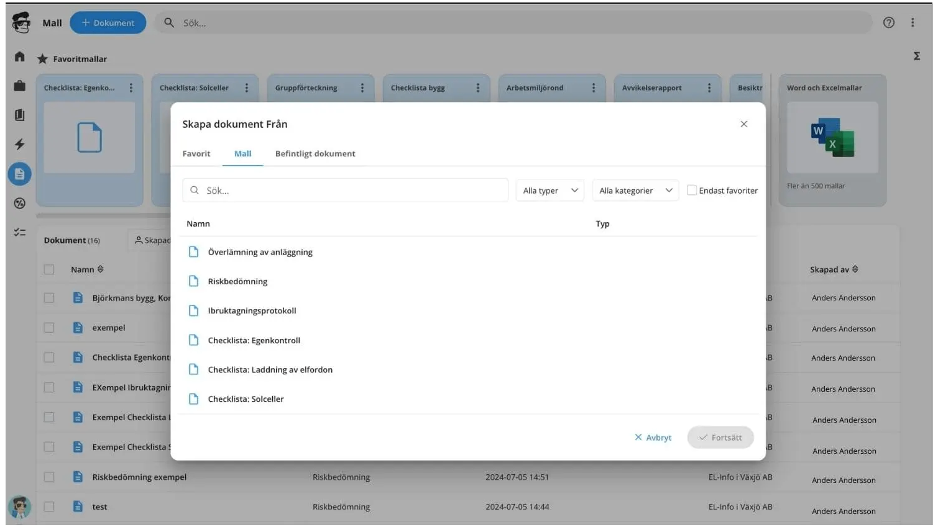This screenshot has width=938, height=527.
Task: Switch to the Befintligt dokument tab
Action: click(x=315, y=153)
